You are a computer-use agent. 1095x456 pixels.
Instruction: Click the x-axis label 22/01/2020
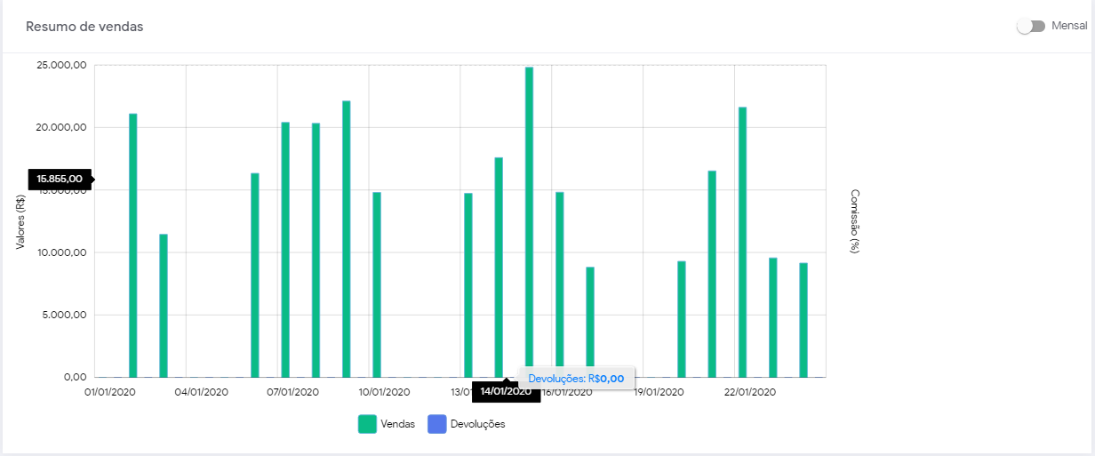coord(750,391)
